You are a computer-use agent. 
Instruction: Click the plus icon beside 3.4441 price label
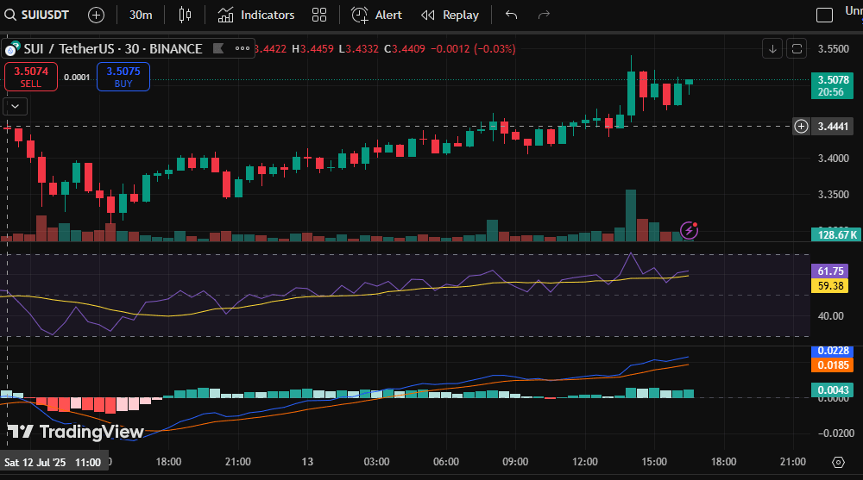(x=802, y=127)
